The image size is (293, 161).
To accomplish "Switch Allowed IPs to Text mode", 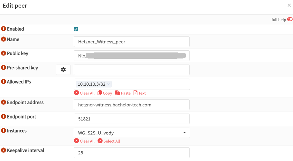I will point(140,93).
